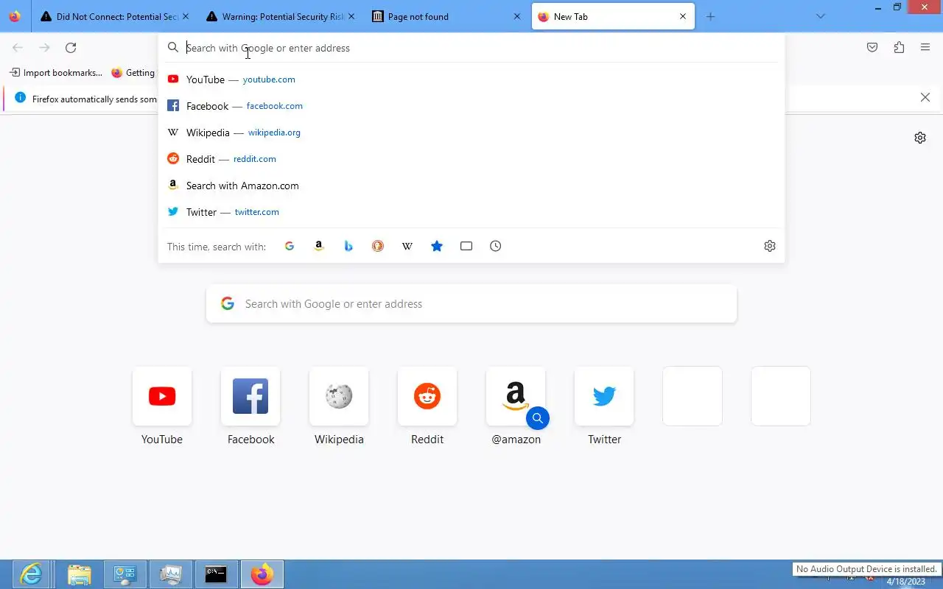The width and height of the screenshot is (943, 589).
Task: Click Firefox taskbar button
Action: (x=262, y=574)
